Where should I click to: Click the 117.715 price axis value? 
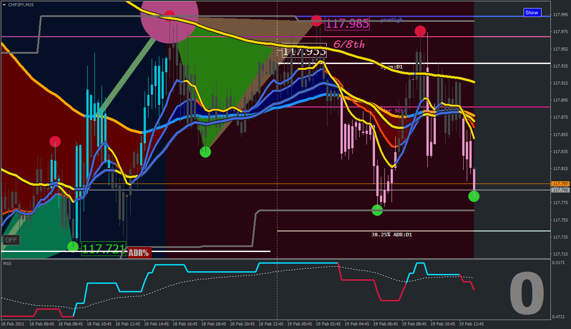coord(561,254)
